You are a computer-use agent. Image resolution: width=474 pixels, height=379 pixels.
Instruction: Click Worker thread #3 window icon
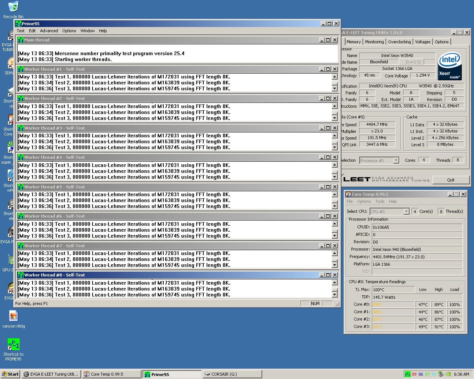pyautogui.click(x=21, y=128)
